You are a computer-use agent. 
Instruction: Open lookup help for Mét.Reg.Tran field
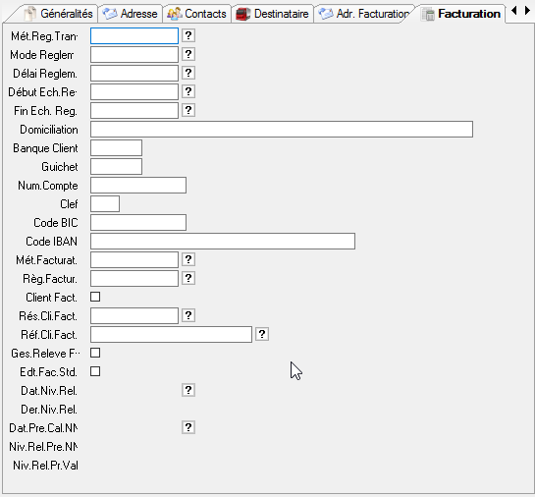coord(188,35)
